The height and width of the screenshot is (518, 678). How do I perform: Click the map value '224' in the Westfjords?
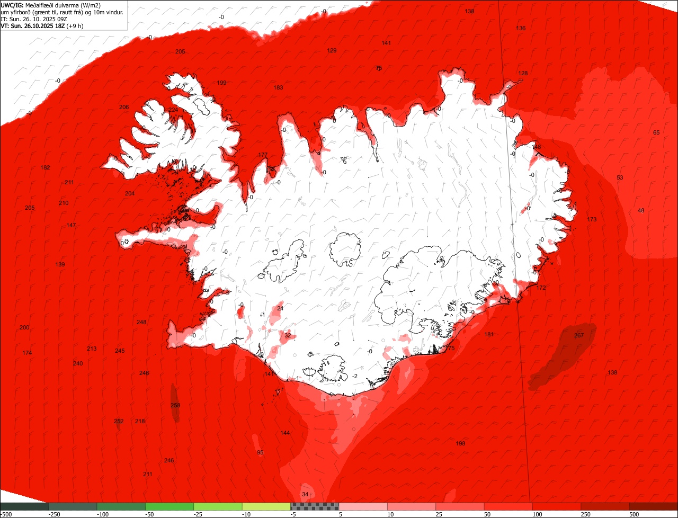tap(173, 110)
